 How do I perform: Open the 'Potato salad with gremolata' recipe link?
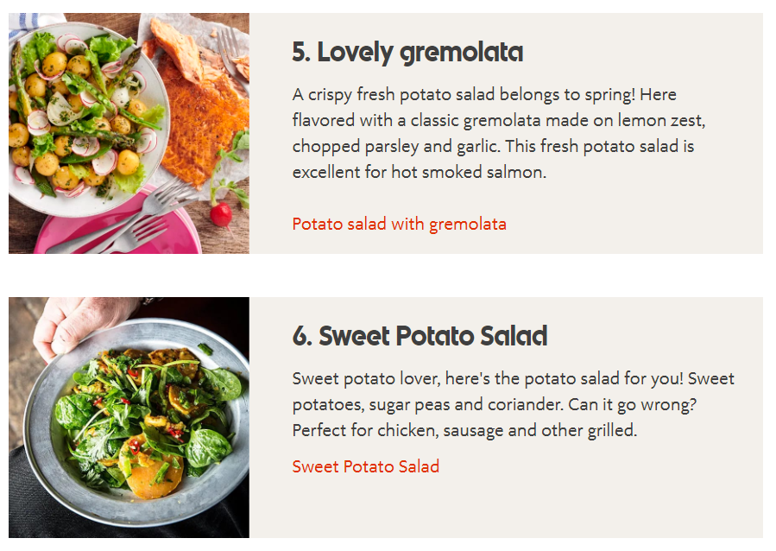(399, 225)
